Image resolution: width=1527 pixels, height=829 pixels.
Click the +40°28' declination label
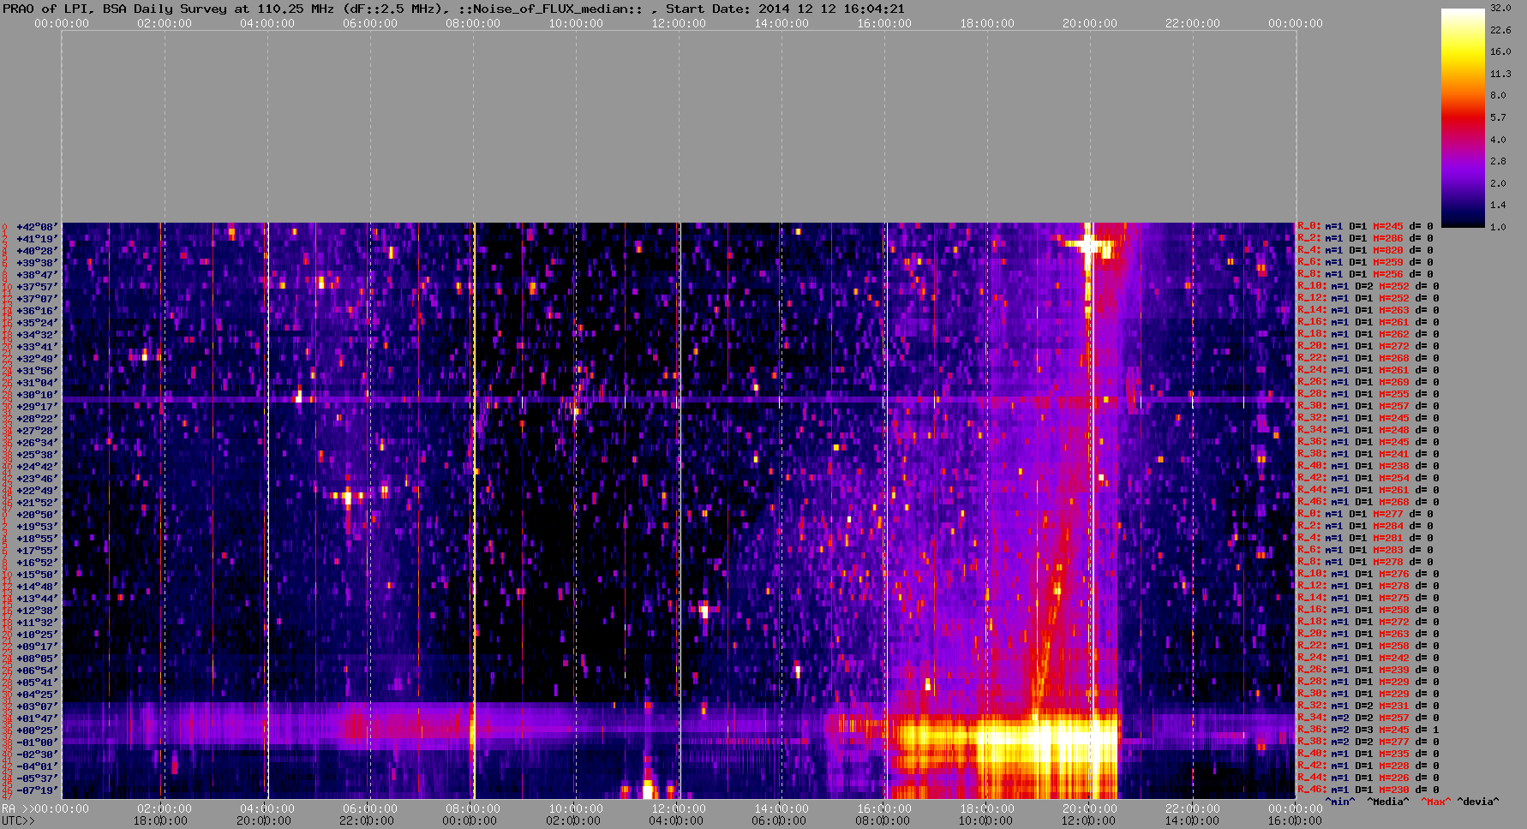[37, 251]
